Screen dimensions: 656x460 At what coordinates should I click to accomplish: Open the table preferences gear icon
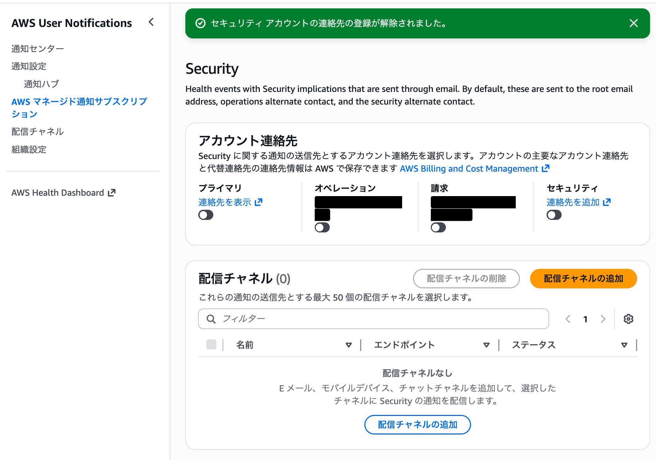pos(628,319)
